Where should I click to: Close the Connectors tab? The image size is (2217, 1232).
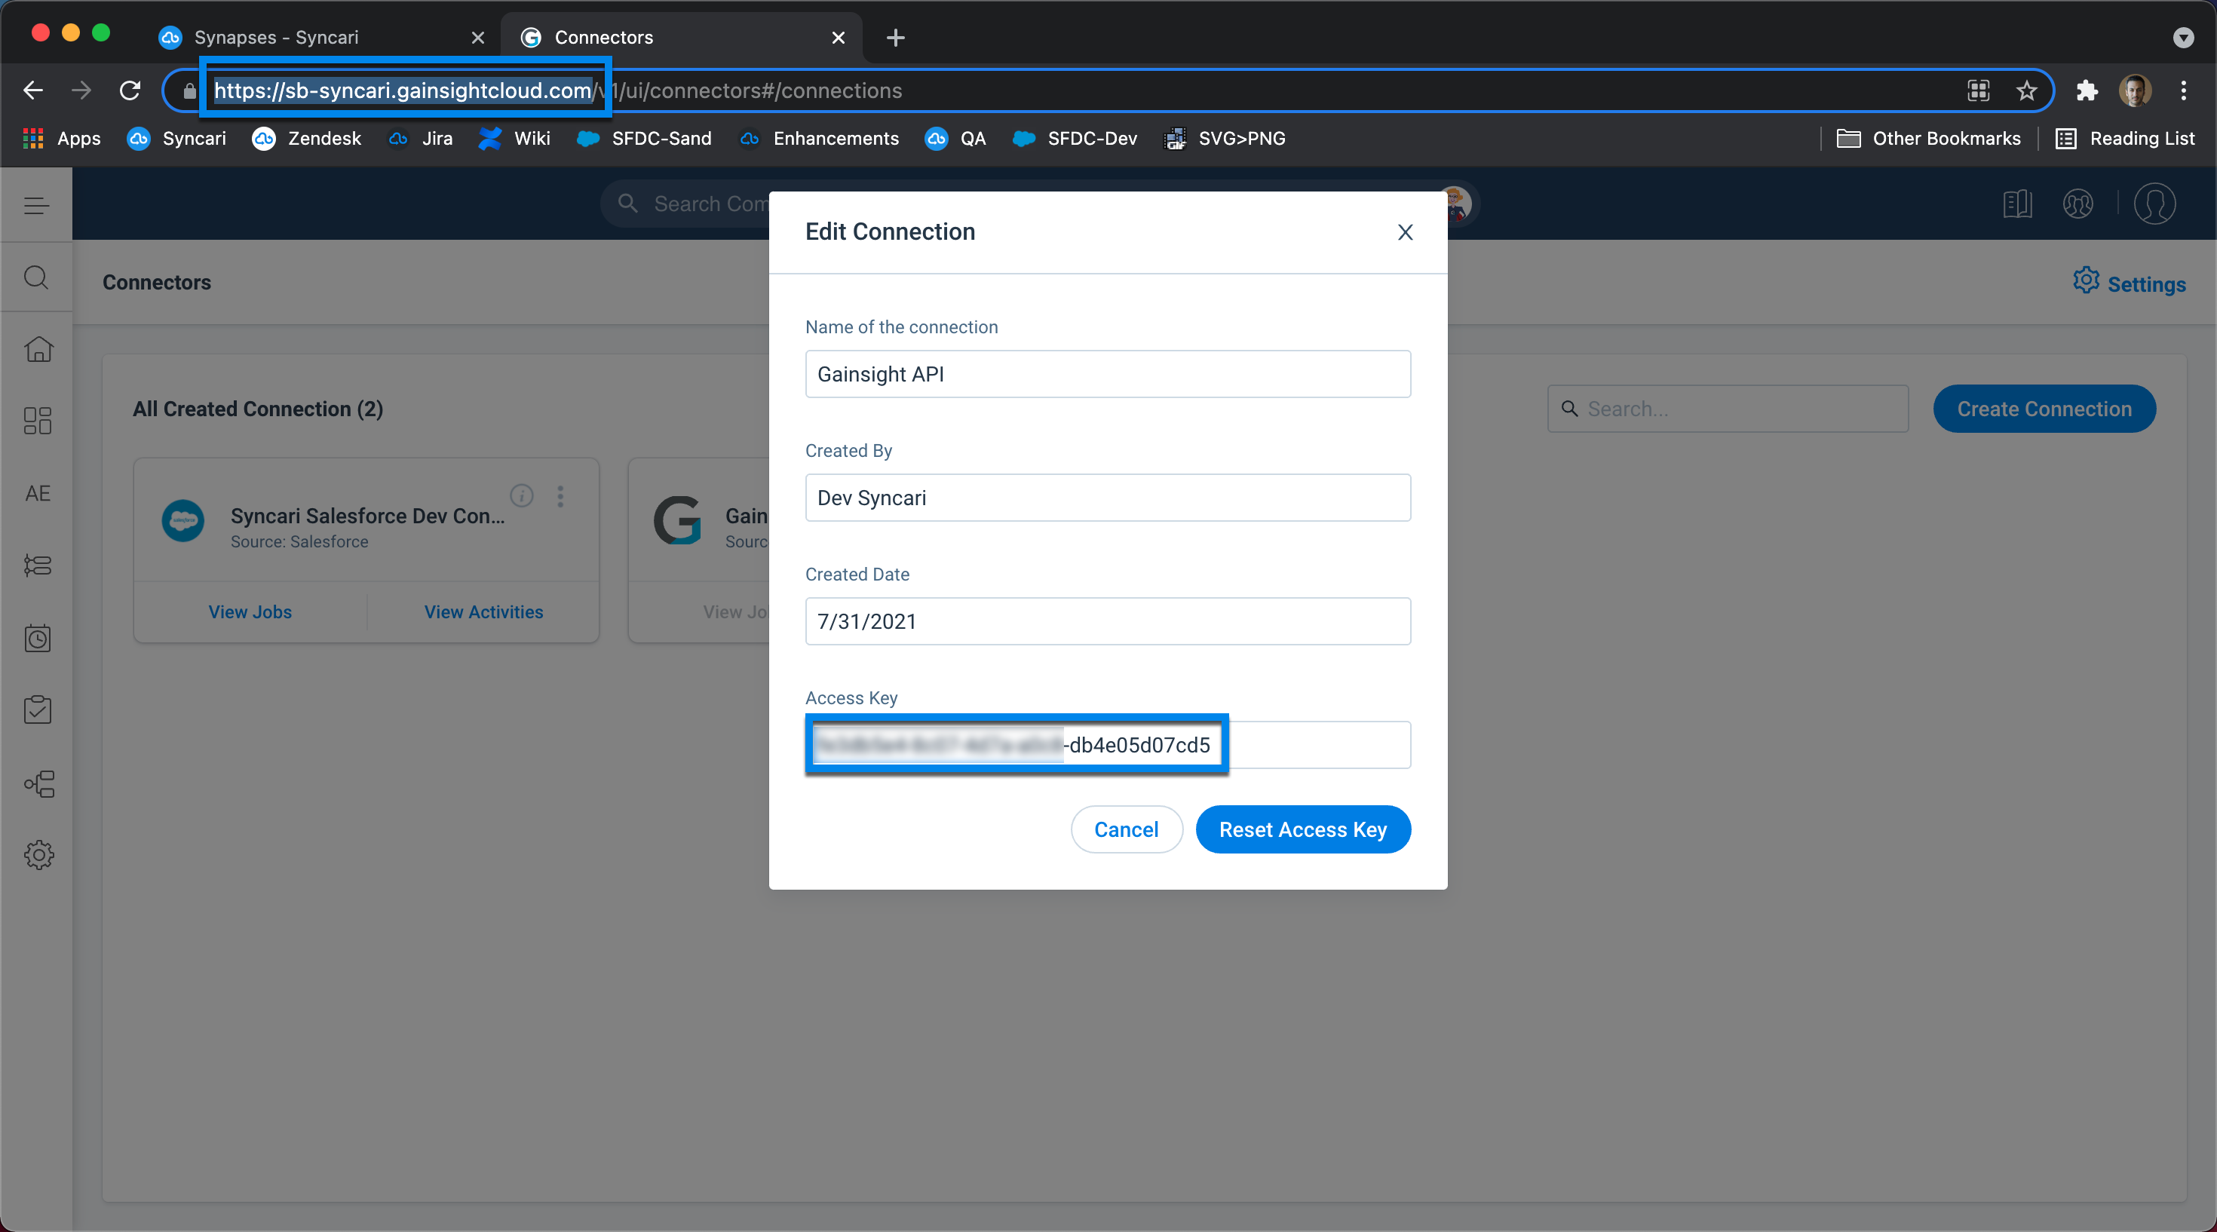coord(839,38)
